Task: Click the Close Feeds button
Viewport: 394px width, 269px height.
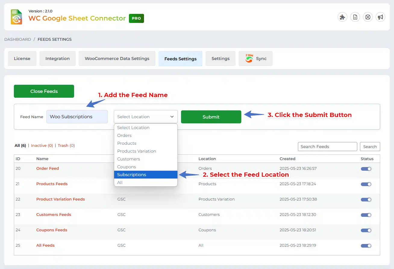Action: tap(44, 91)
